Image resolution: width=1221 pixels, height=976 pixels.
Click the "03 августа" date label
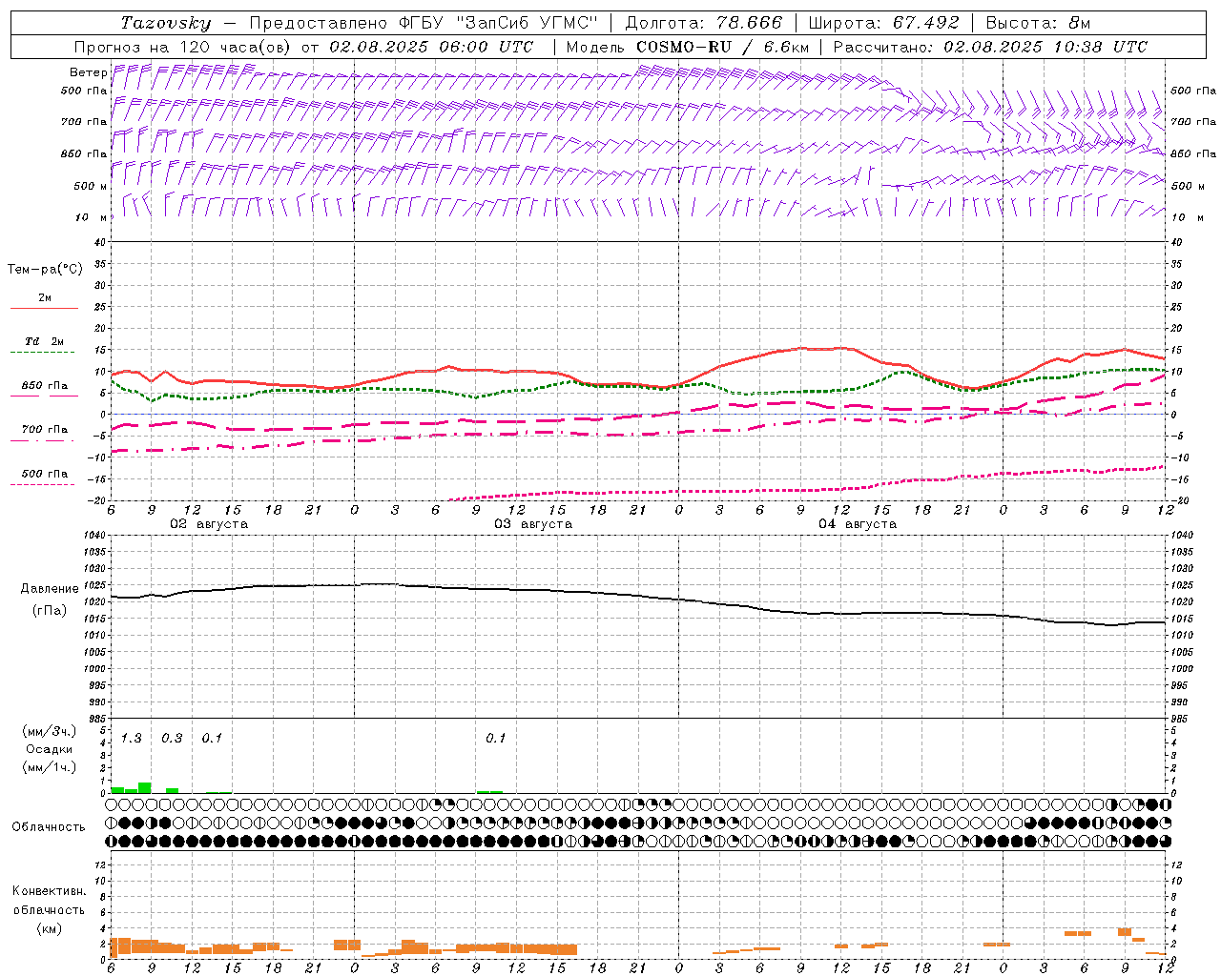(x=533, y=524)
